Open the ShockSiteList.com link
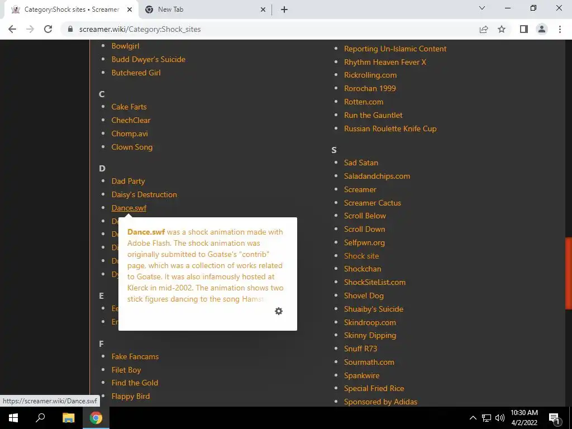 (375, 282)
